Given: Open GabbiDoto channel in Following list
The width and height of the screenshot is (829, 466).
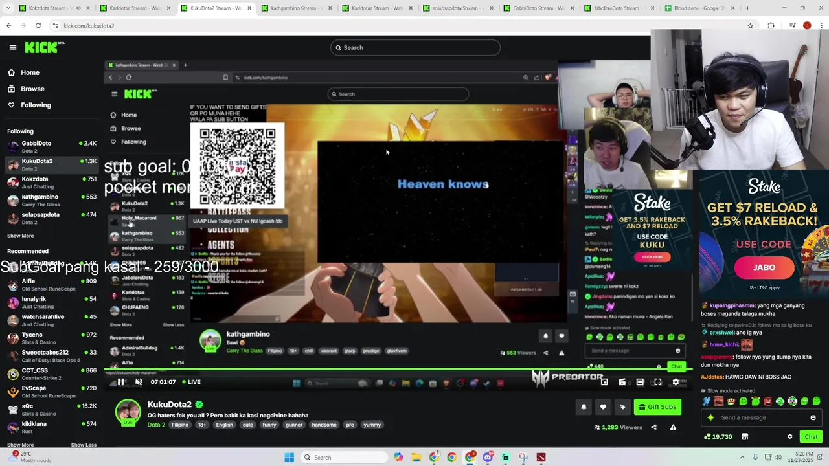Looking at the screenshot, I should click(52, 147).
